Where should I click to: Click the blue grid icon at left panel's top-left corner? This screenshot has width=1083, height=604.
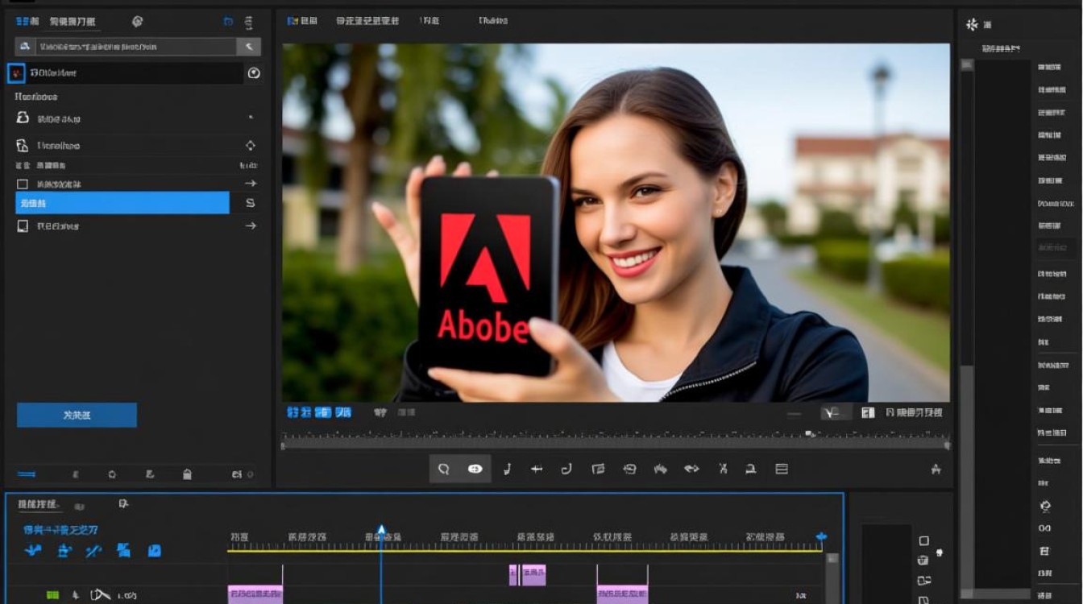[27, 21]
